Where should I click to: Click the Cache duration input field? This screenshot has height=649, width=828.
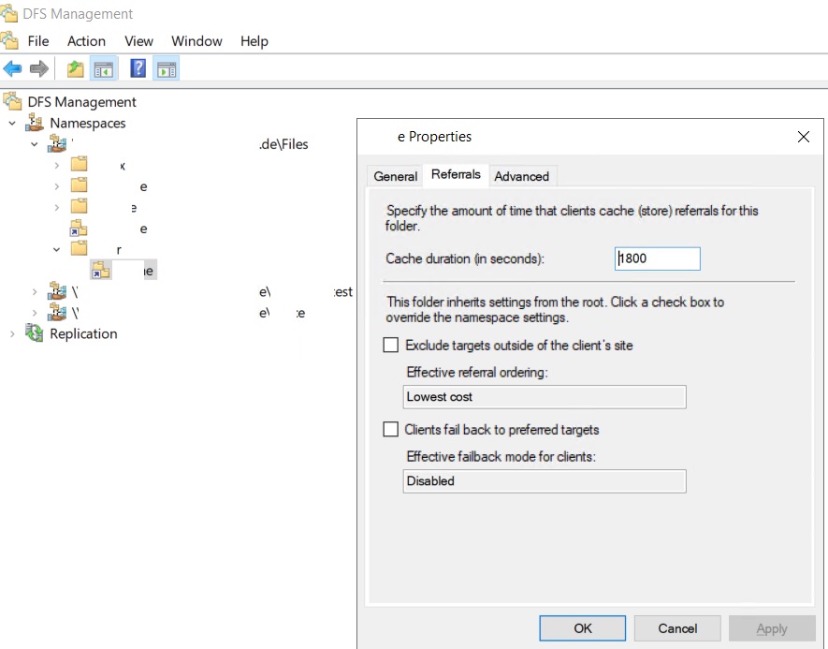[658, 258]
